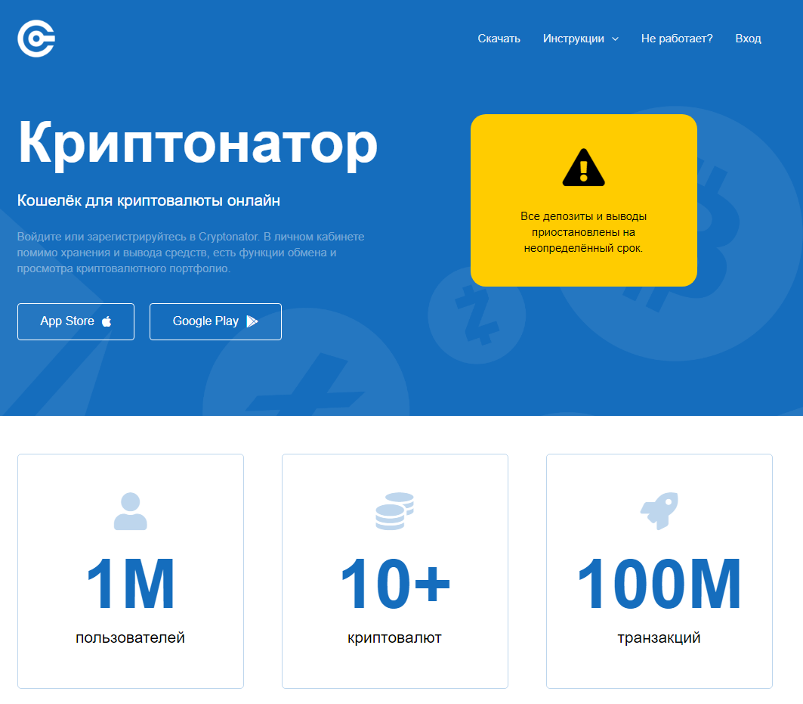This screenshot has height=704, width=803.
Task: Click the user silhouette icon
Action: coord(130,511)
